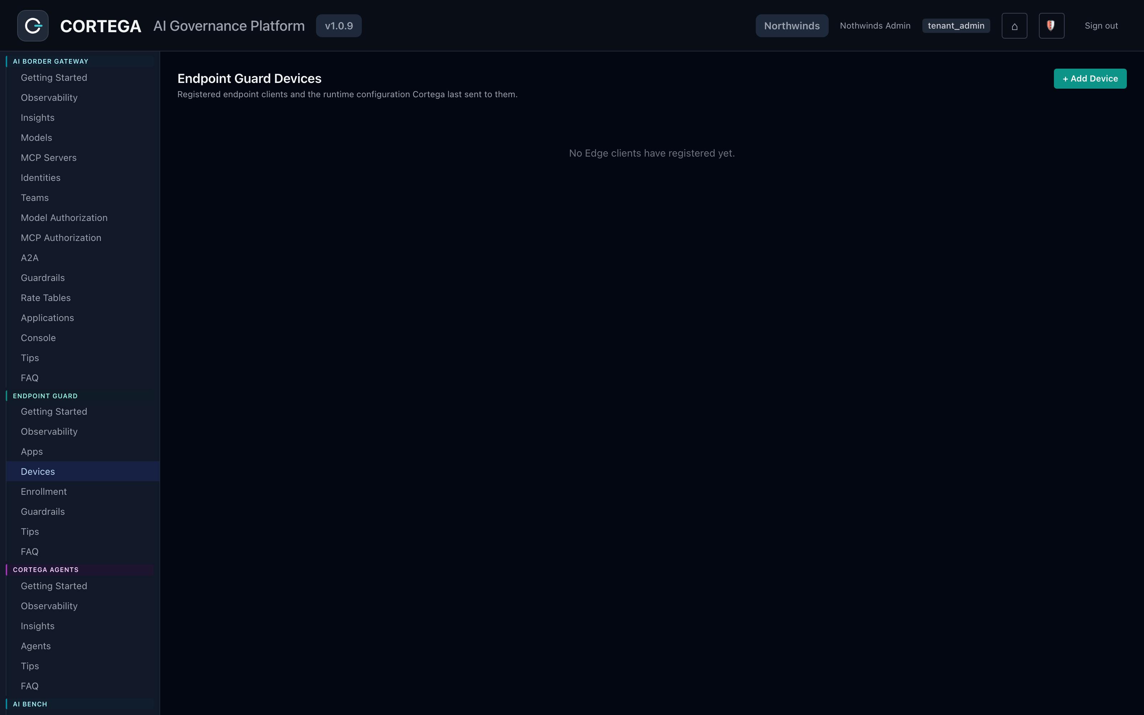Open Getting Started under Endpoint Guard
The height and width of the screenshot is (715, 1144).
click(83, 411)
